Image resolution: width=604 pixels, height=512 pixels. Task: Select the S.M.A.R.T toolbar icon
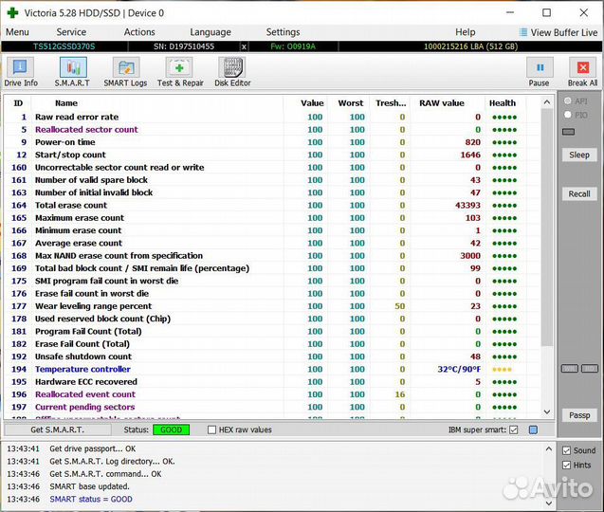(x=73, y=71)
